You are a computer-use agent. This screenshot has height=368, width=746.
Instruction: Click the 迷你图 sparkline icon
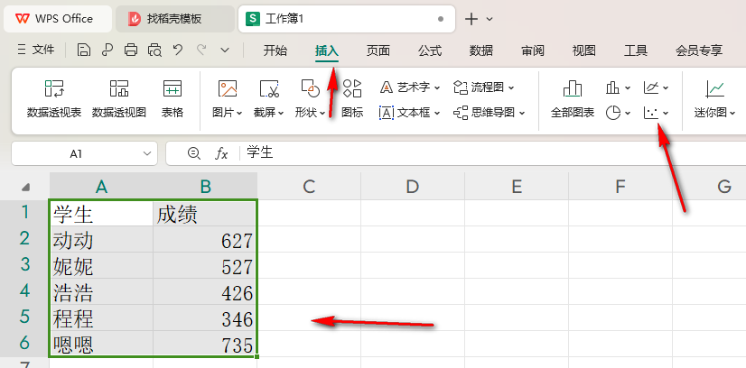pyautogui.click(x=714, y=88)
